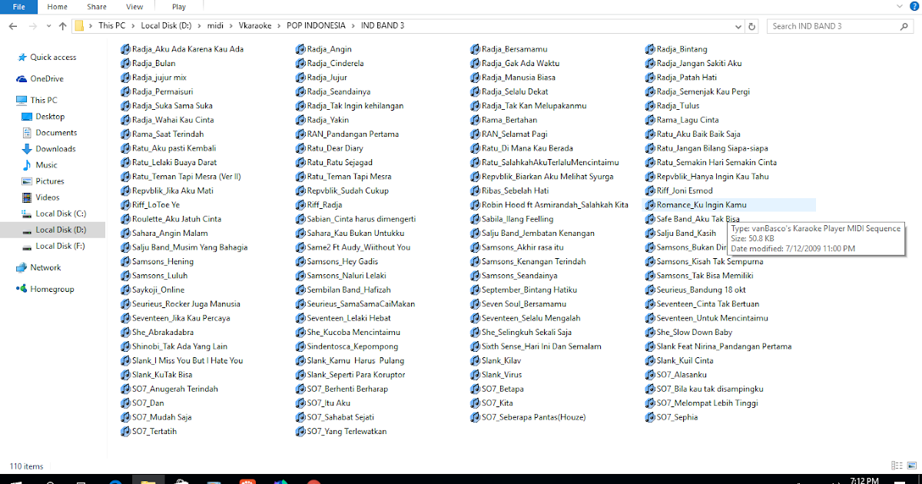Select Network in navigation pane
Screen dimensions: 922x484
pyautogui.click(x=45, y=267)
